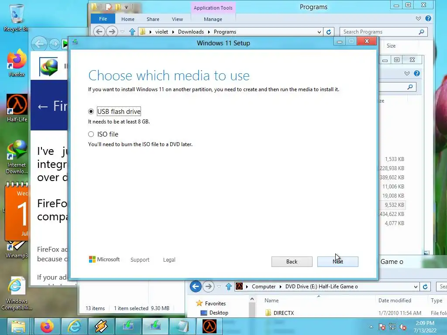Open recent locations dropdown in Programs window
This screenshot has height=335, width=447.
tap(123, 31)
